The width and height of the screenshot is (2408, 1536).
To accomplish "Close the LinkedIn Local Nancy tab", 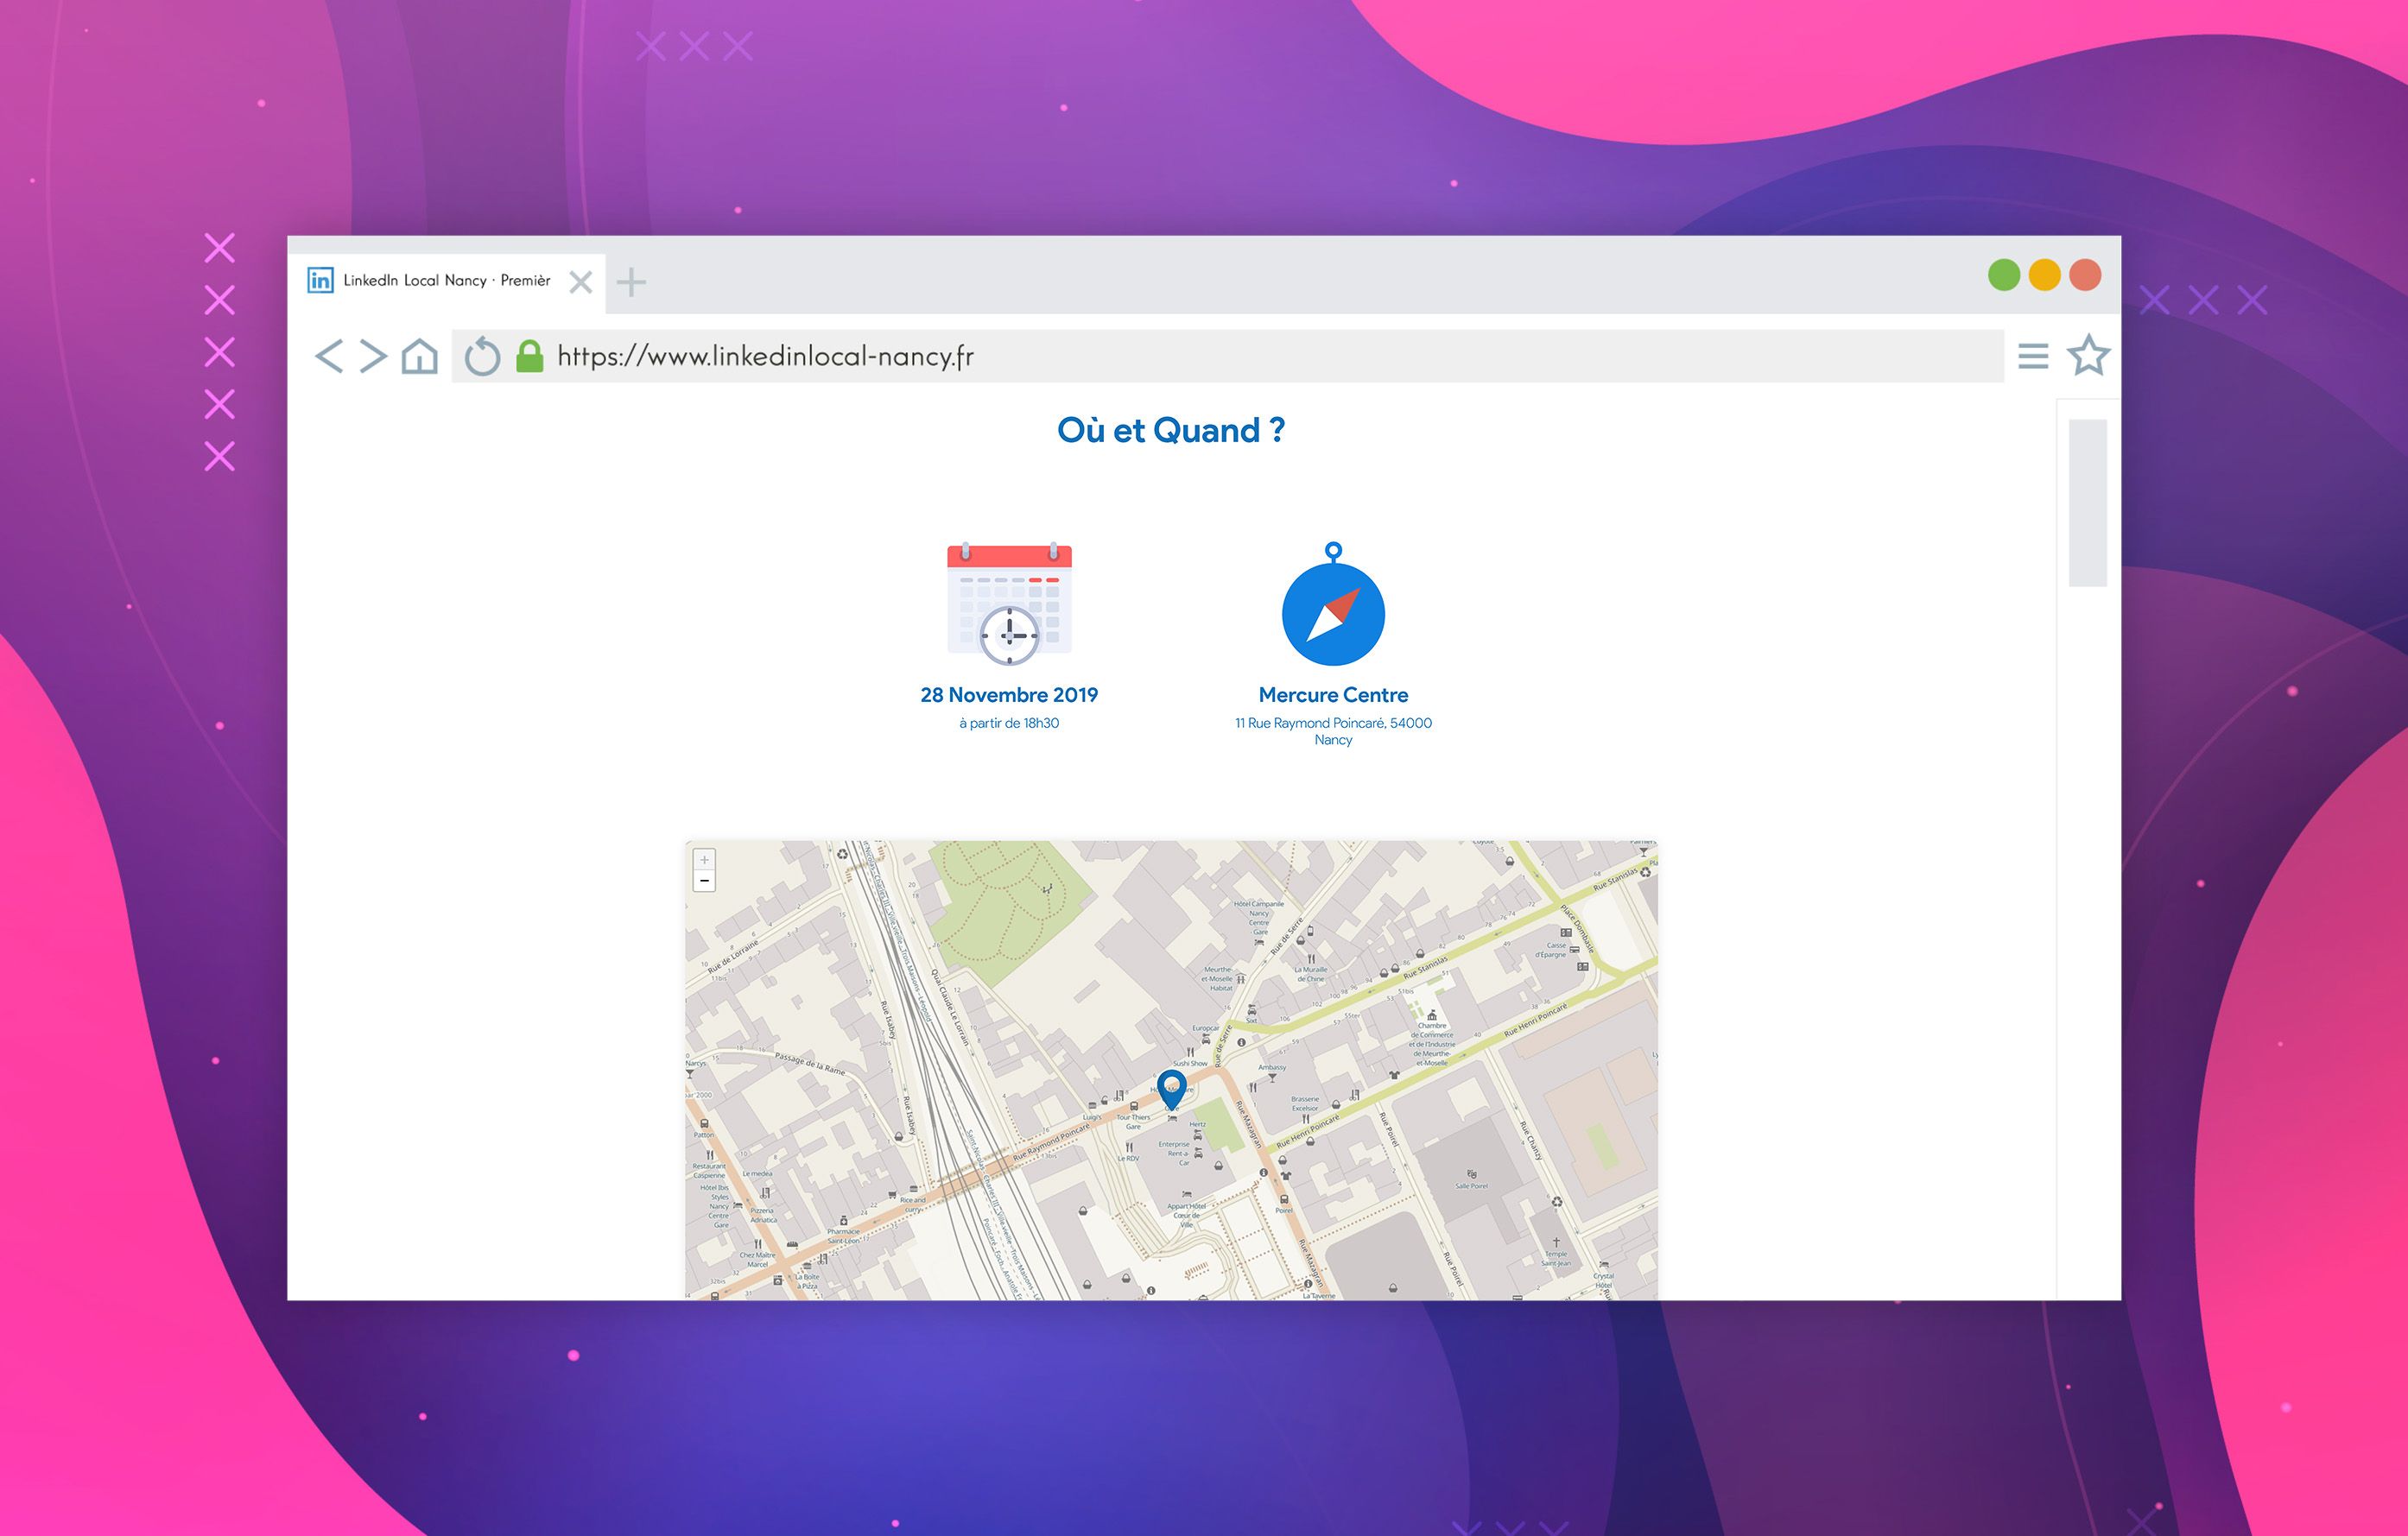I will [580, 281].
